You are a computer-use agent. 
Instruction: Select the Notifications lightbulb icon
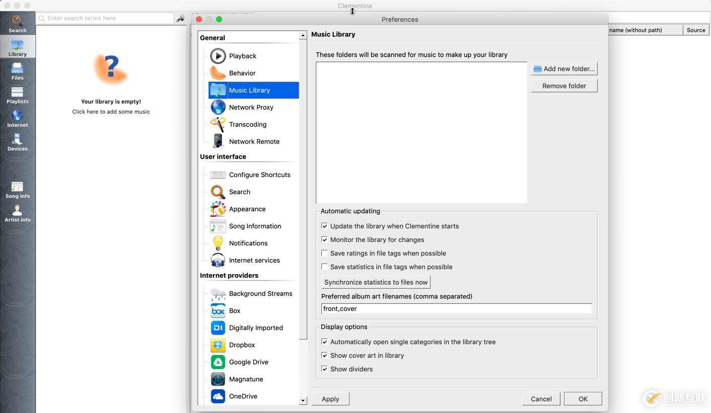pos(218,243)
